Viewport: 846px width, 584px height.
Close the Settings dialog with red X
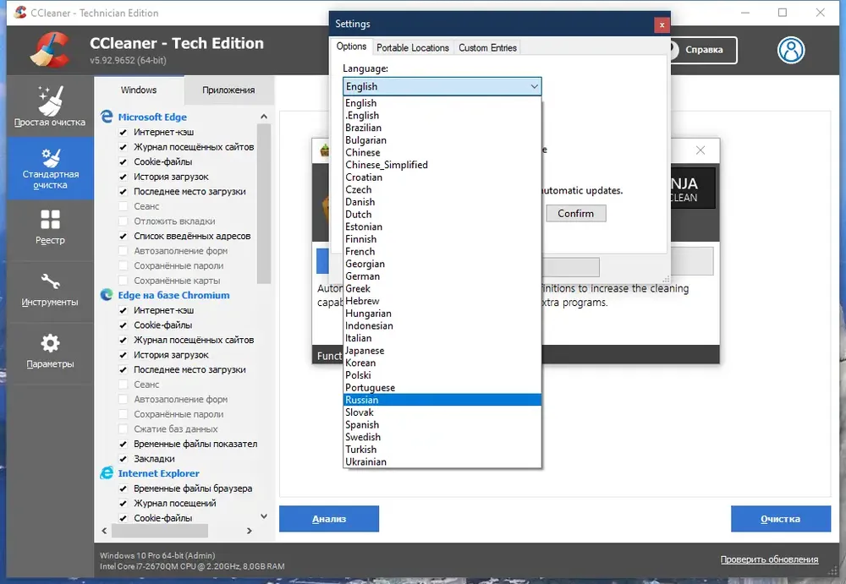click(x=662, y=25)
